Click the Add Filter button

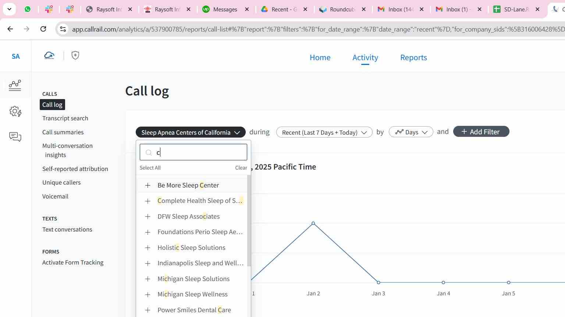[481, 132]
